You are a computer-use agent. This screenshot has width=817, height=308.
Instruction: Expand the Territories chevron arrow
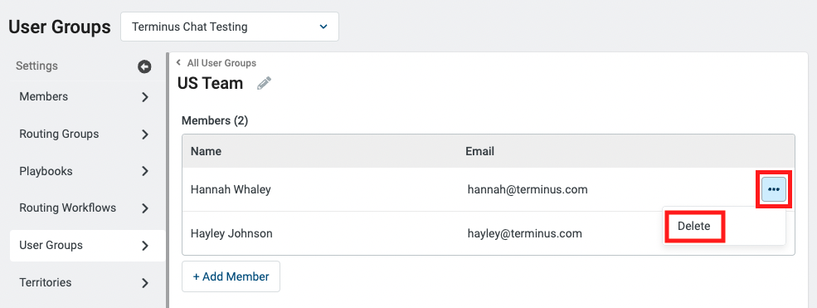tap(145, 283)
